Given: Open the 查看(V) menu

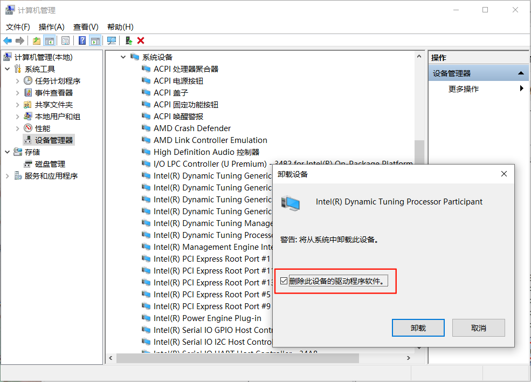Looking at the screenshot, I should [86, 27].
